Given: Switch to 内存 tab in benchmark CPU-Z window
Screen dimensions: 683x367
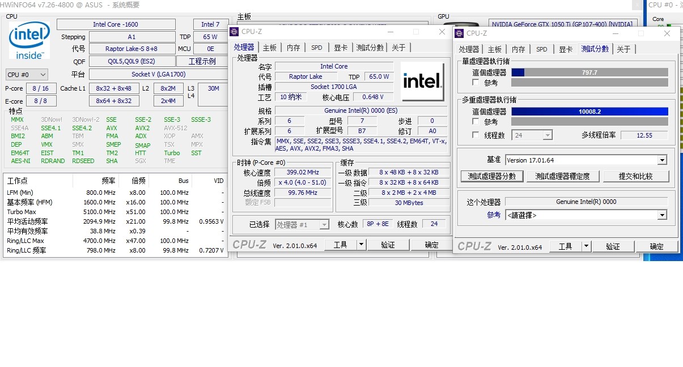Looking at the screenshot, I should (518, 49).
